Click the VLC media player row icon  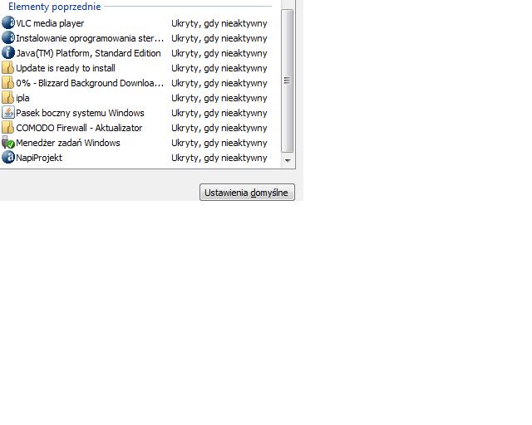click(x=8, y=23)
